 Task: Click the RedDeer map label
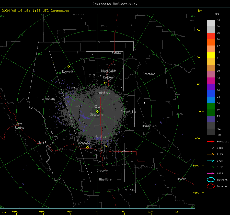(108, 77)
